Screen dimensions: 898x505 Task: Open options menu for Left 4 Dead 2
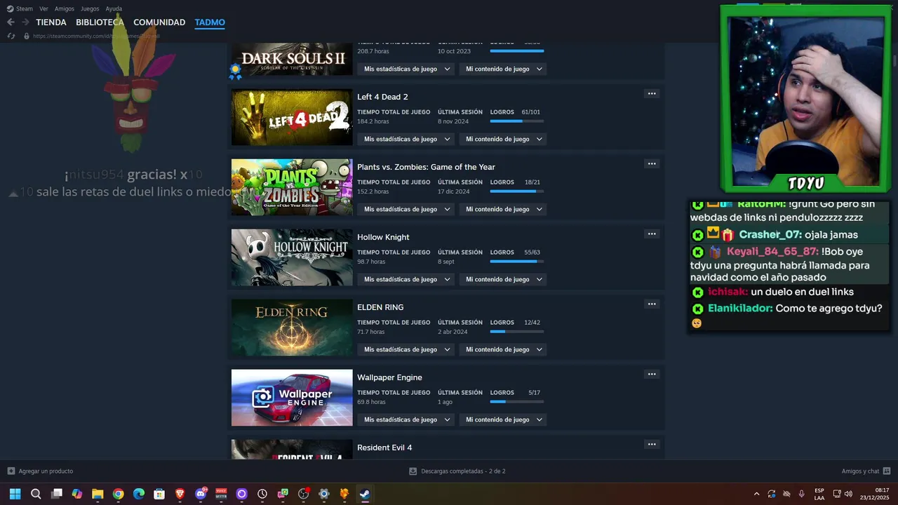click(652, 93)
